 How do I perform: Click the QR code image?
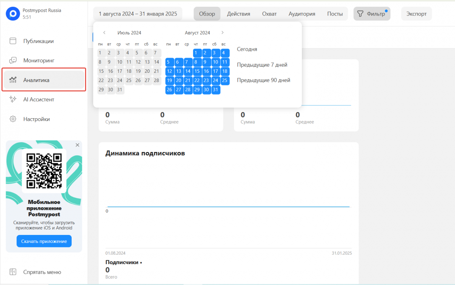tap(44, 171)
